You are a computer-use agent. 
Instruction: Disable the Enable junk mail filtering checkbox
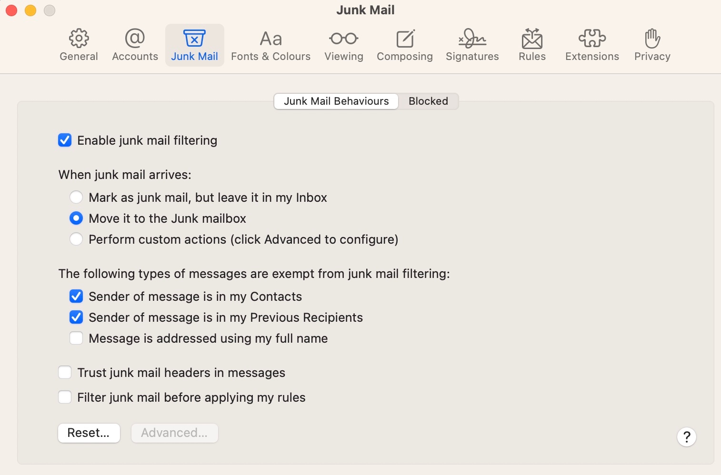pos(65,140)
